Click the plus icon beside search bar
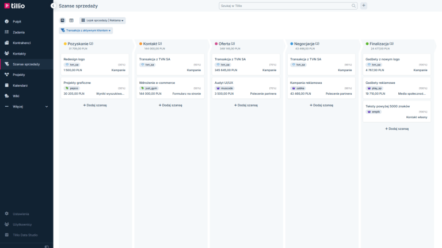 point(364,6)
